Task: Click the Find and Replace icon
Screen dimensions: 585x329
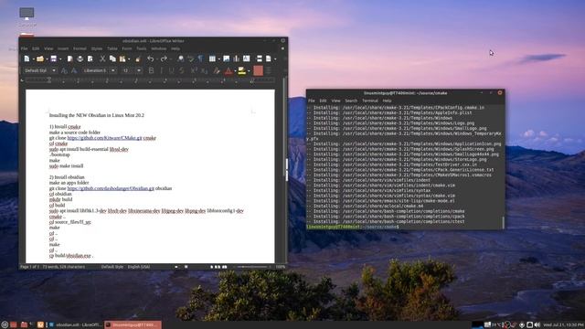Action: click(x=181, y=58)
